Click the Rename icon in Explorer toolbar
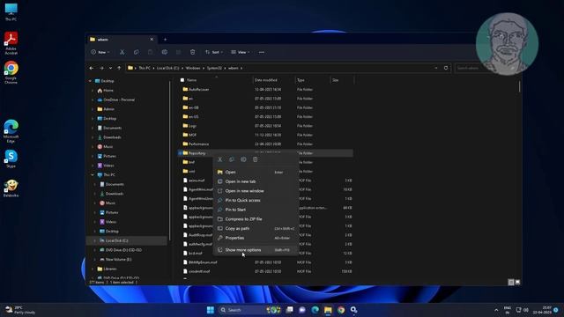This screenshot has height=317, width=564. pos(165,52)
